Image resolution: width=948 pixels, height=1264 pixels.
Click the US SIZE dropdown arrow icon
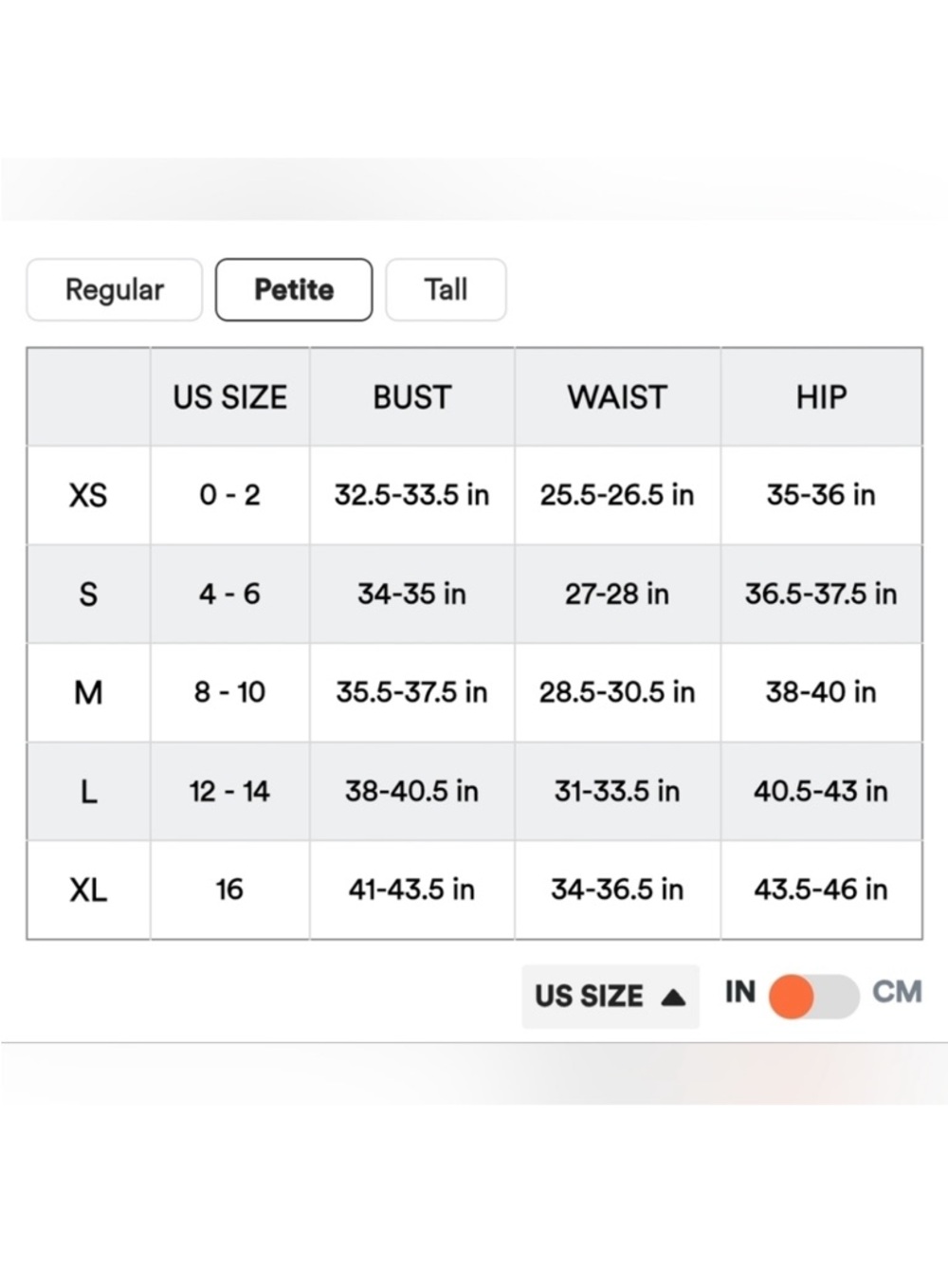coord(673,997)
